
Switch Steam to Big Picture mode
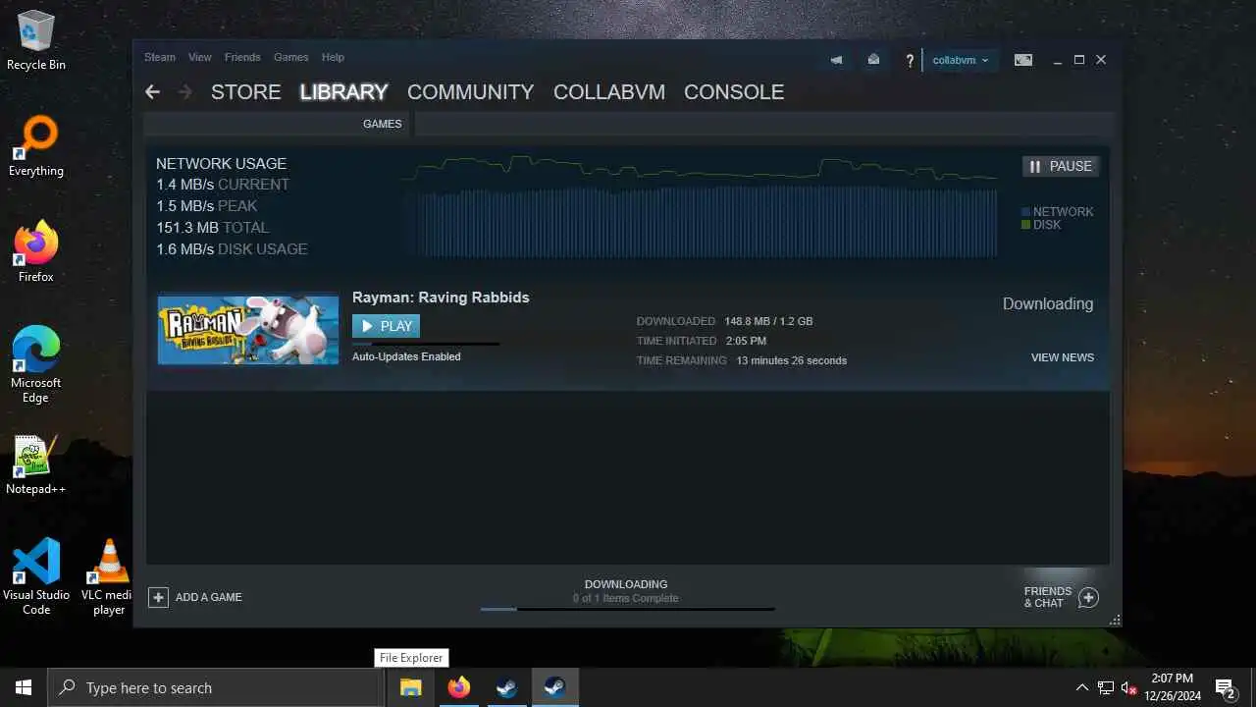click(x=1023, y=60)
